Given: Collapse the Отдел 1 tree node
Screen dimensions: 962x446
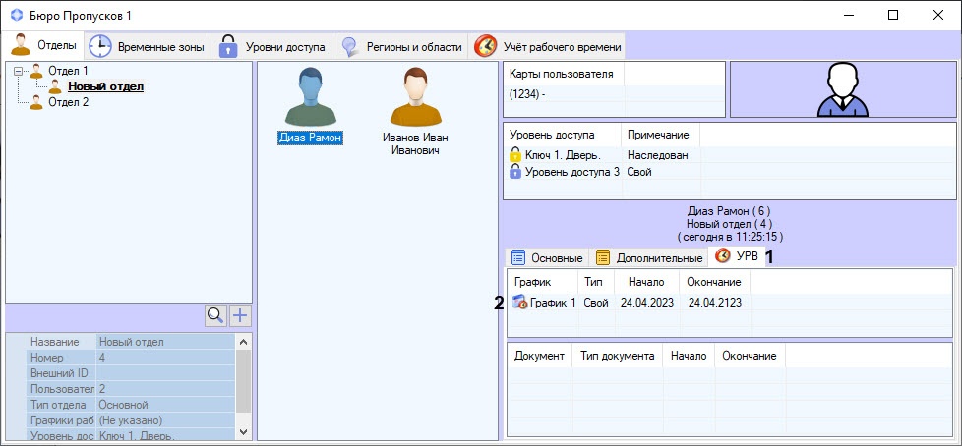Looking at the screenshot, I should (x=19, y=71).
